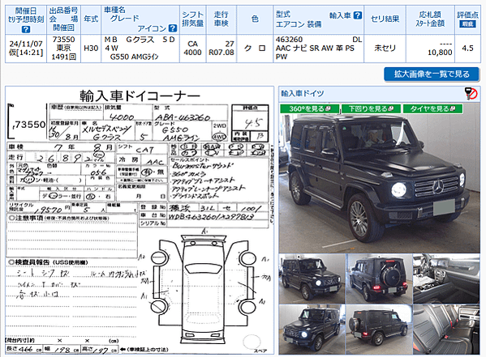Click the 4.5 score in table

pos(467,49)
